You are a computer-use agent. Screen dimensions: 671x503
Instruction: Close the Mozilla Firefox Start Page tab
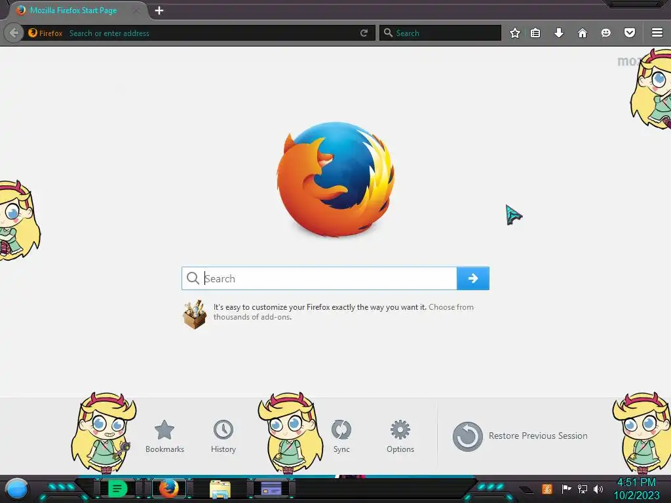[136, 10]
